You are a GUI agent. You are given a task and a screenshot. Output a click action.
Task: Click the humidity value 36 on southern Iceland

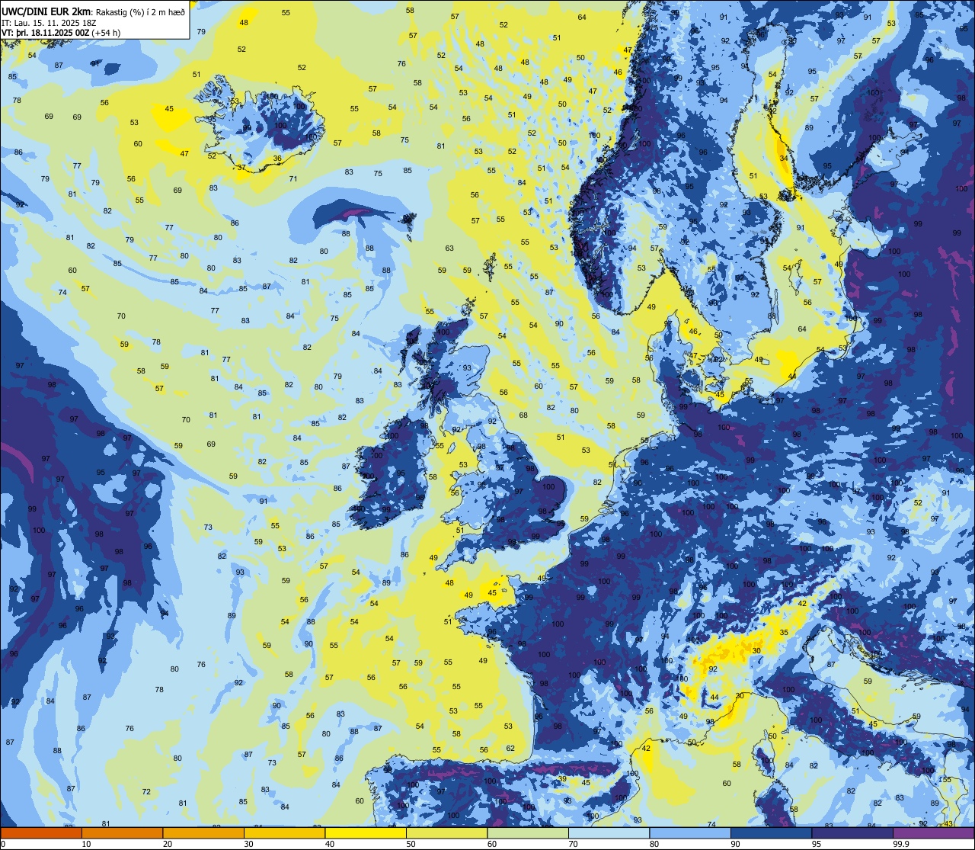277,159
